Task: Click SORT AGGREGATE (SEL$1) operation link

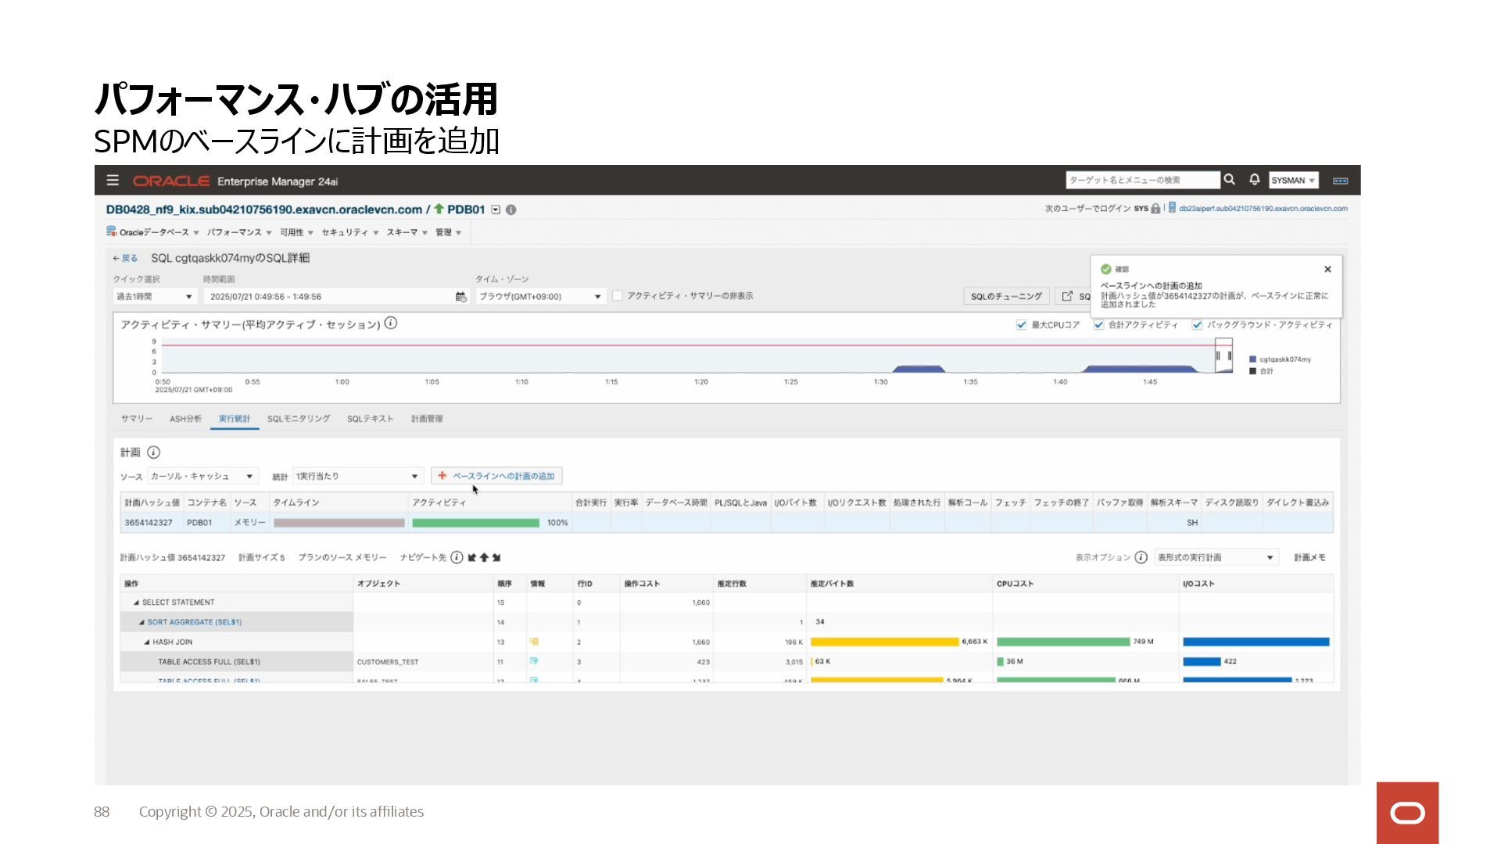Action: point(195,622)
